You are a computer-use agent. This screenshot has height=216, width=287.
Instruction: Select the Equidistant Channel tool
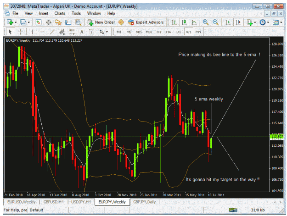[x=62, y=32]
